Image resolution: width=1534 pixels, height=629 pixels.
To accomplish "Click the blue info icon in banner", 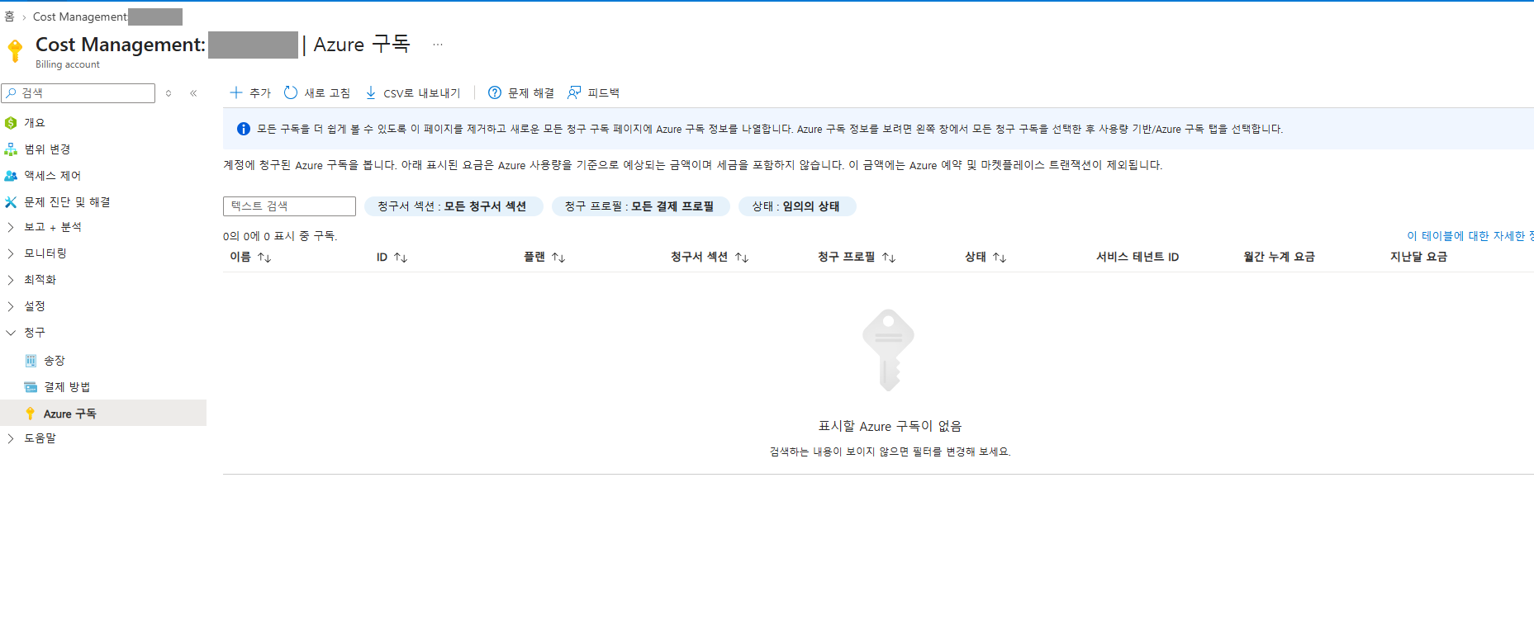I will pos(244,129).
